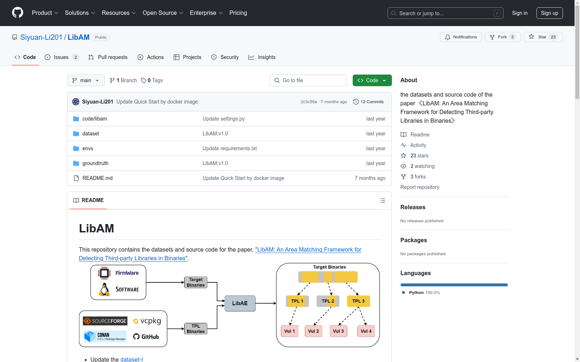Click the commit history clock icon
The width and height of the screenshot is (580, 362).
click(356, 102)
